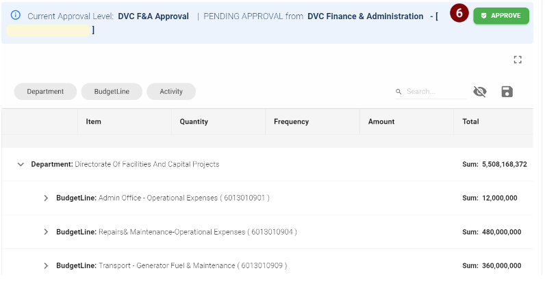The width and height of the screenshot is (545, 288).
Task: Select the Department grouping chip
Action: [x=45, y=92]
